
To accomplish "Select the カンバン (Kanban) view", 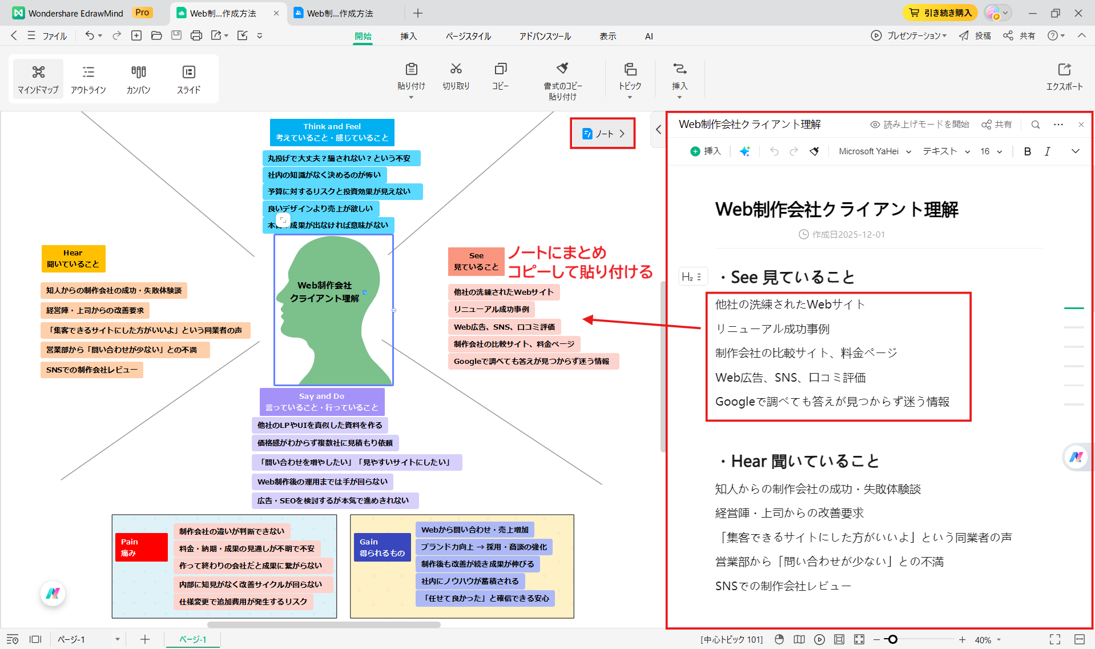I will [138, 79].
